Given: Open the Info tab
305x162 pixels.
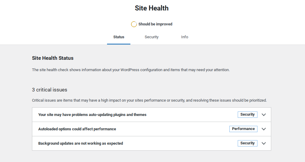Looking at the screenshot, I should click(x=184, y=37).
